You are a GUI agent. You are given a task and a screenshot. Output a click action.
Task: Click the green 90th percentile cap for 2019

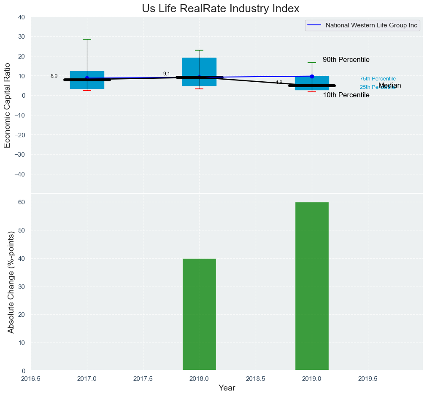click(312, 63)
